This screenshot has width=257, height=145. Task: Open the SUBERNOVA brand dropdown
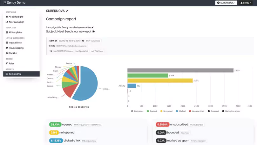click(226, 3)
